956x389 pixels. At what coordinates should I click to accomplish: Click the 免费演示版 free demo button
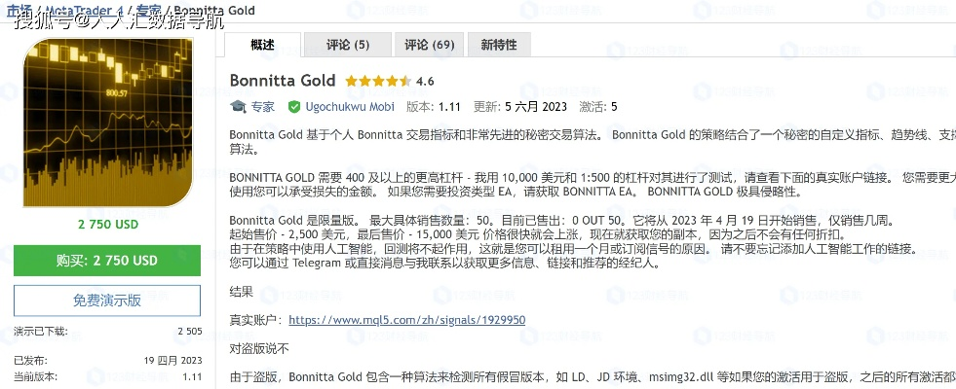[107, 300]
